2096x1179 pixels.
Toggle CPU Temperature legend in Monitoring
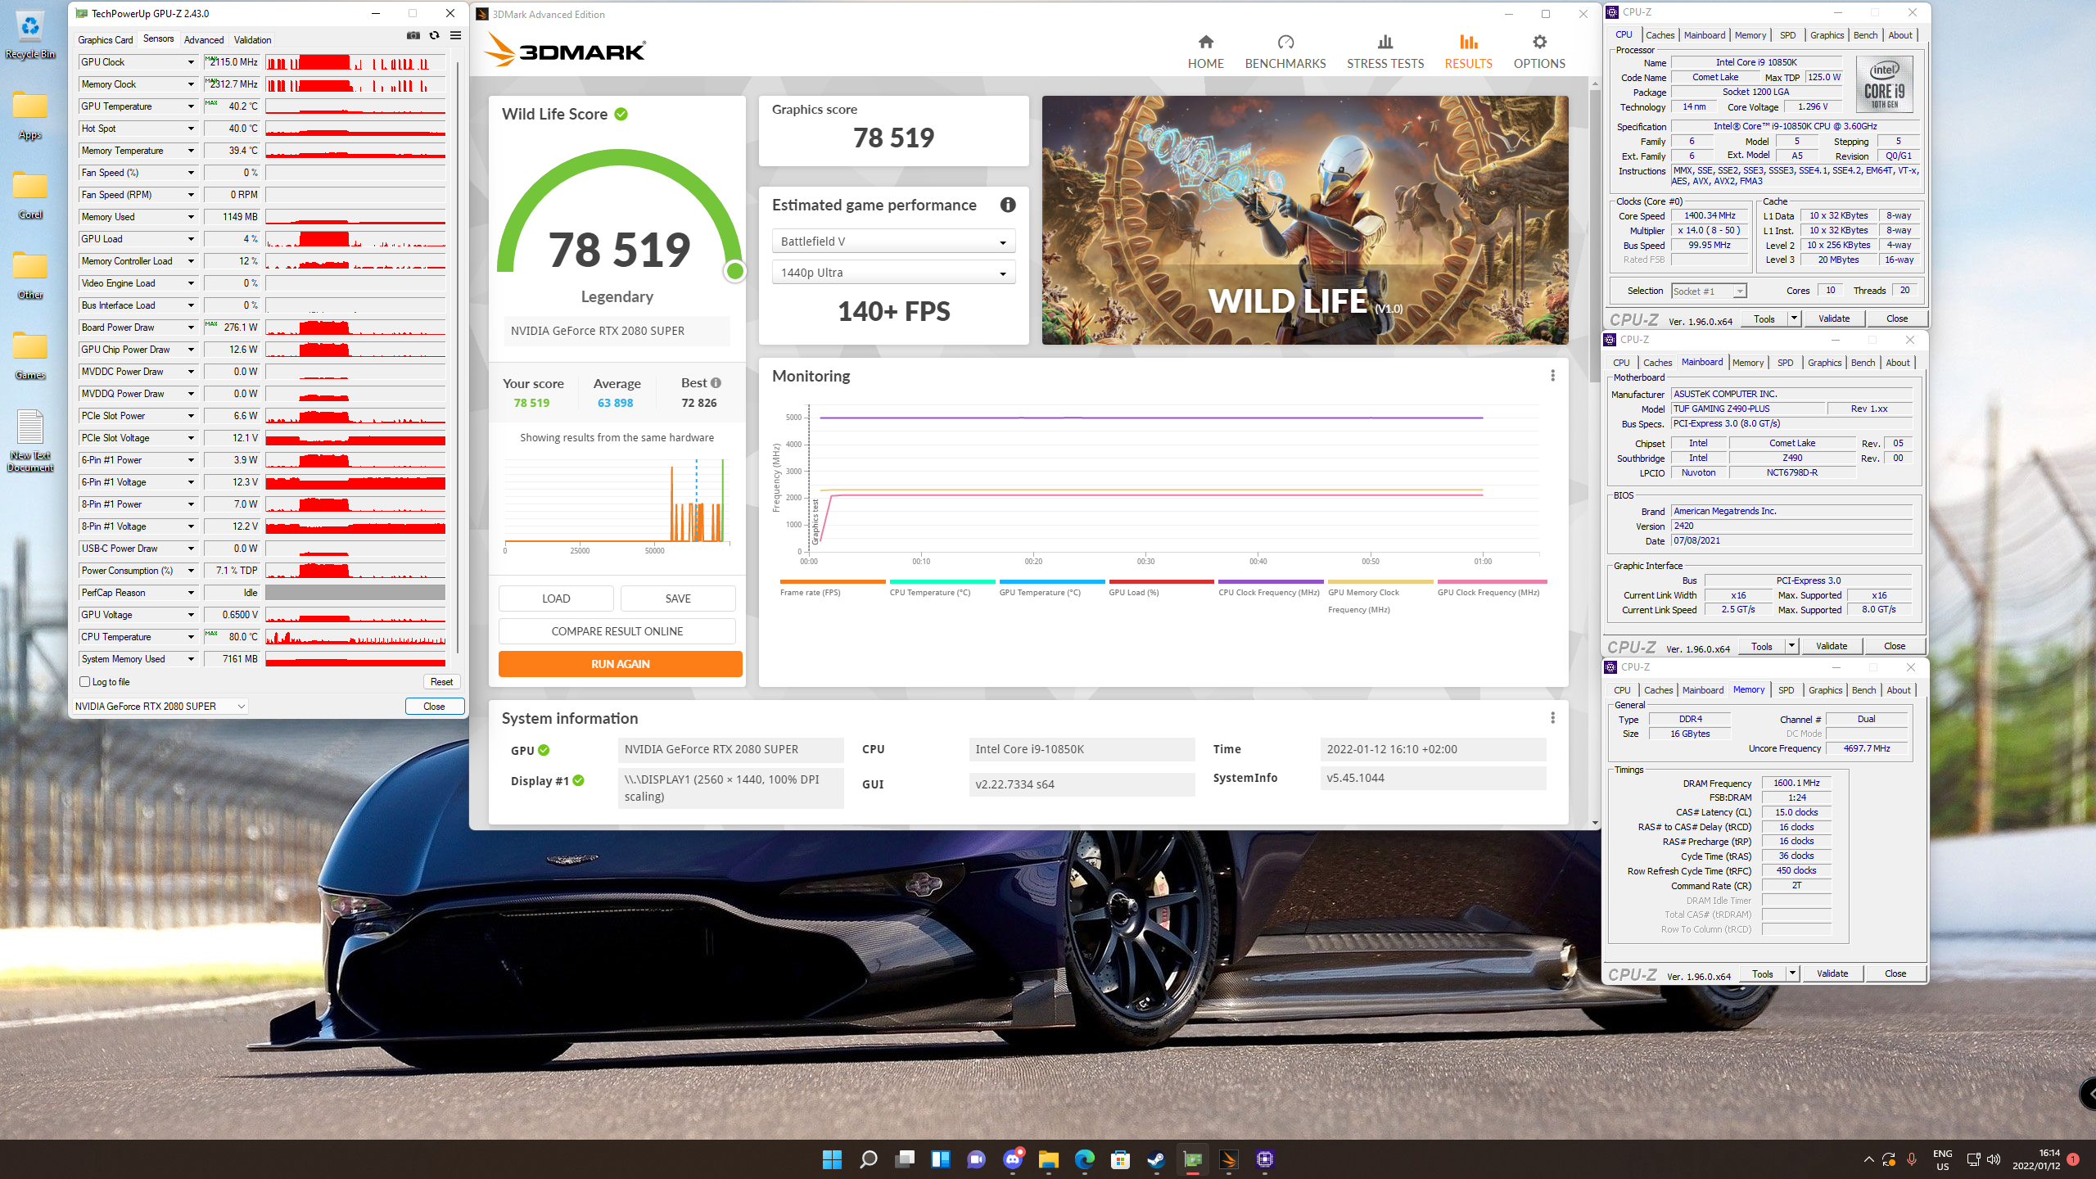(942, 588)
